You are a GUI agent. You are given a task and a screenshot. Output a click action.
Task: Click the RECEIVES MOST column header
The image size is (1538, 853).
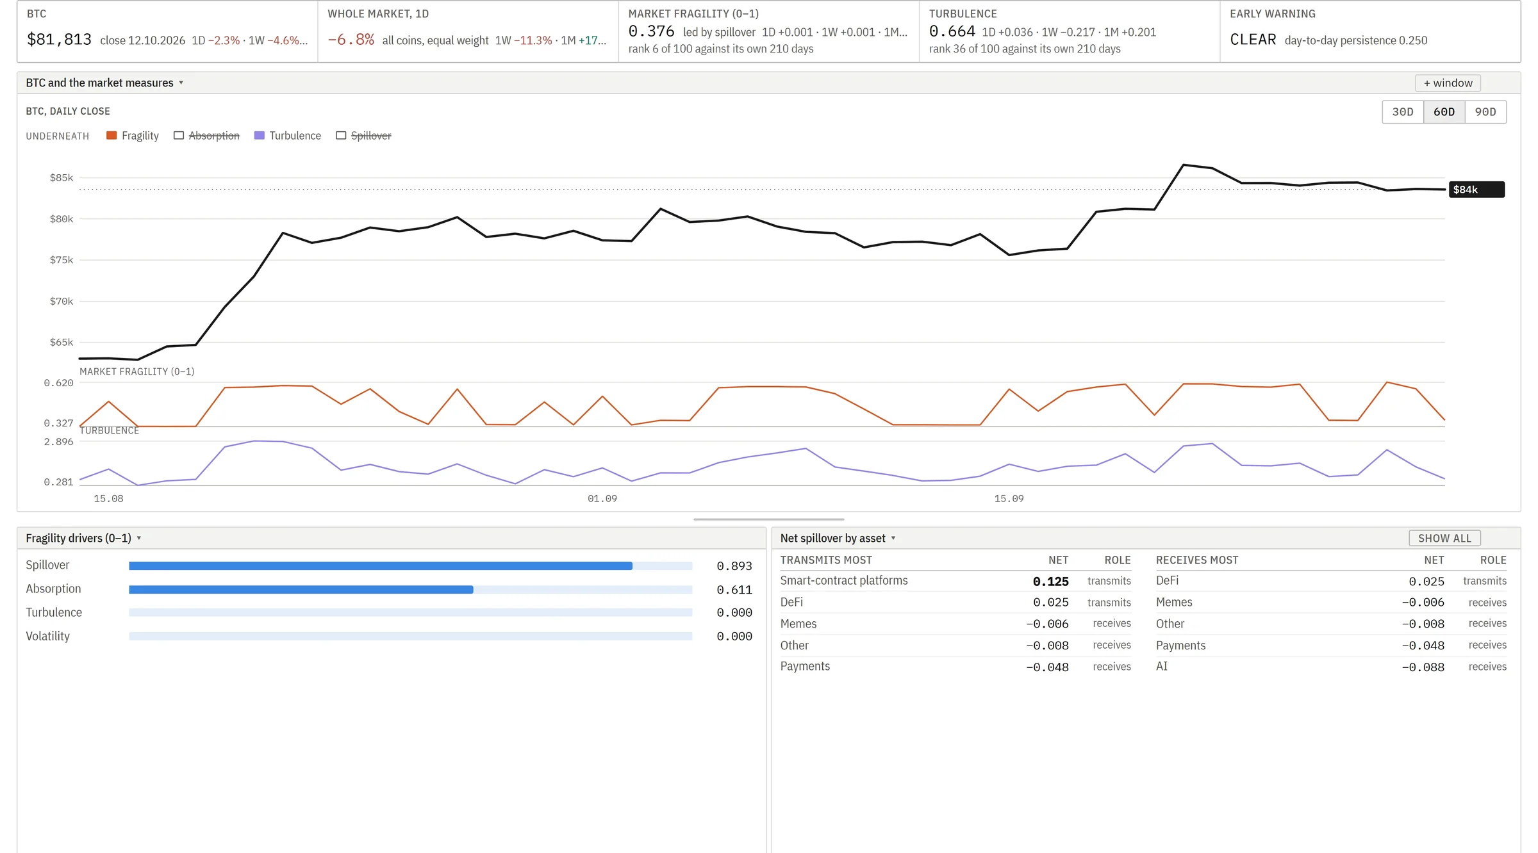(1197, 560)
